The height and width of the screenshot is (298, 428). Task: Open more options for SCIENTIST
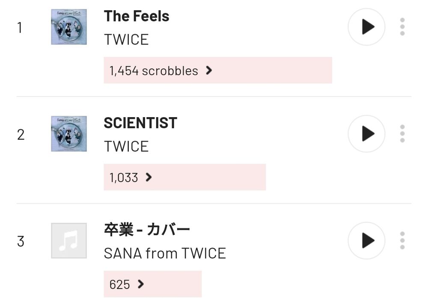[x=402, y=134]
